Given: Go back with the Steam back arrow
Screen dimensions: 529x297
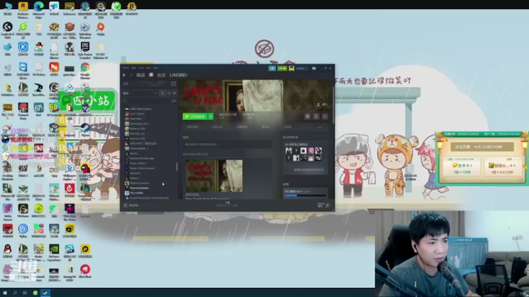Looking at the screenshot, I should [x=124, y=75].
